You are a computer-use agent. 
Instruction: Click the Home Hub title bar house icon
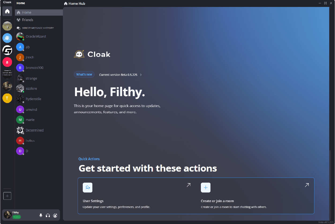66,3
